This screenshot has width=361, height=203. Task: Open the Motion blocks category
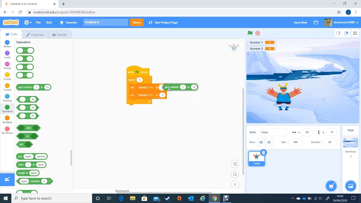(7, 44)
